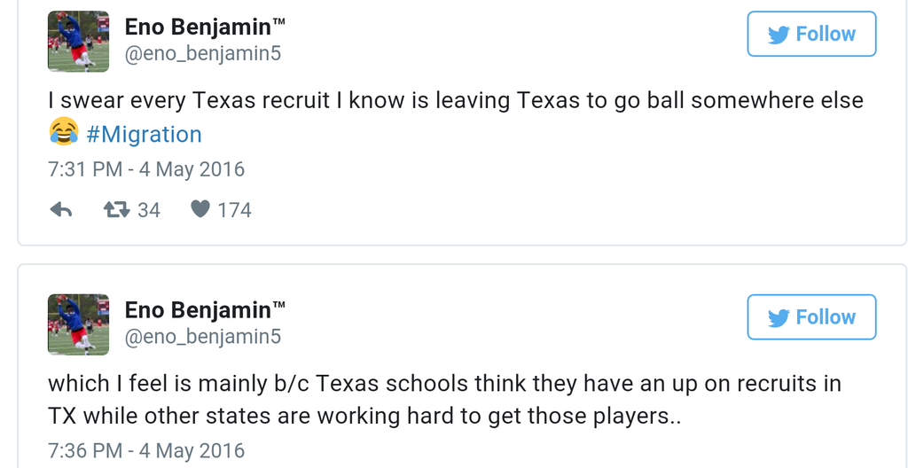Open the 7:36 PM - 4 May 2016 timestamp
The width and height of the screenshot is (908, 468).
click(x=146, y=450)
